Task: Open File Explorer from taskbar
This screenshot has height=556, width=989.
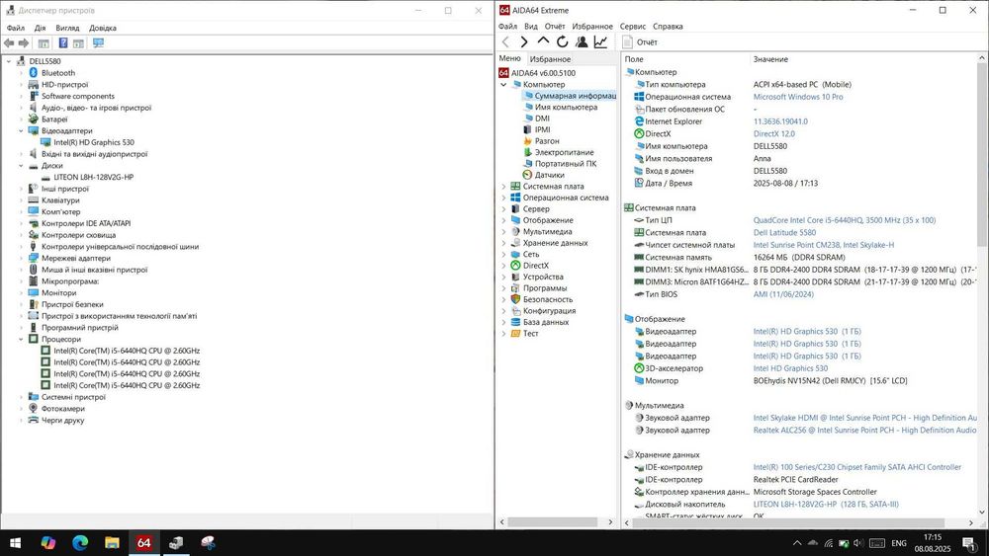Action: click(113, 543)
